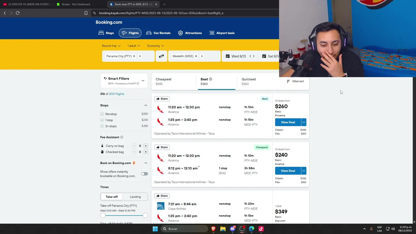Screen dimensions: 416x234
Task: Add another destination with the plus icon
Action: pyautogui.click(x=202, y=56)
